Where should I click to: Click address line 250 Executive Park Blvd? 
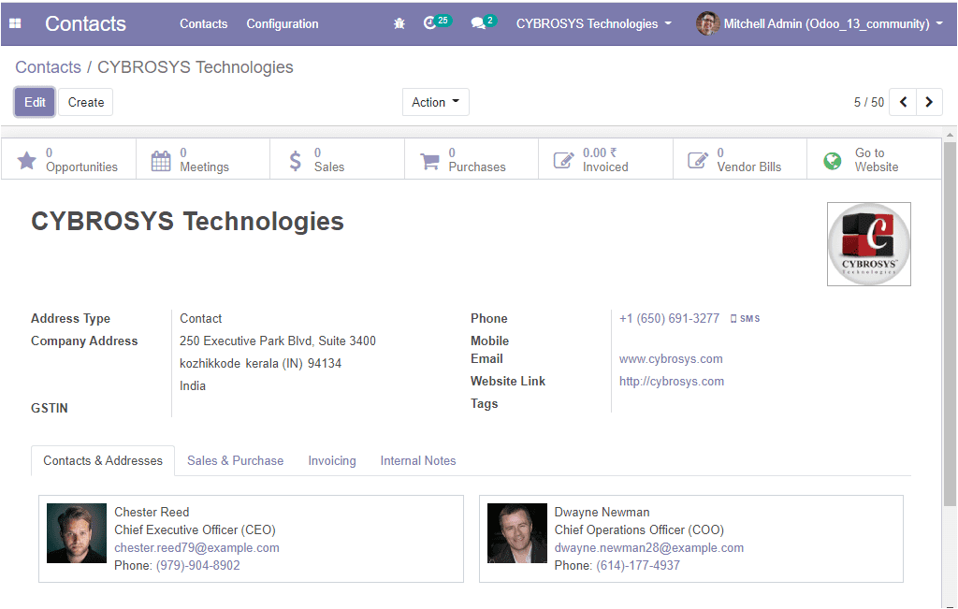pos(277,341)
